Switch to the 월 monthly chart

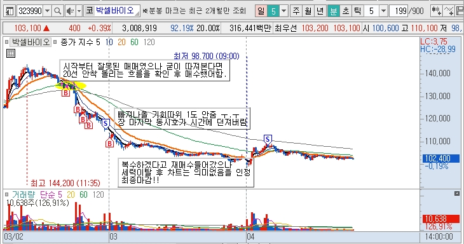pos(308,11)
